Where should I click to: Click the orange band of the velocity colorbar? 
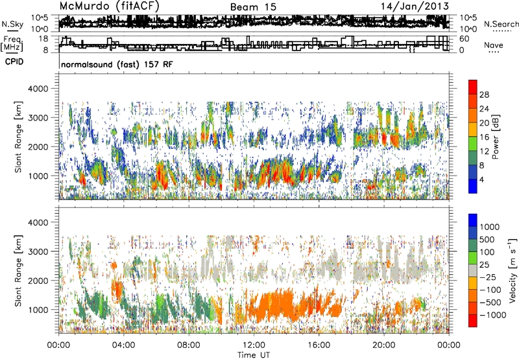coord(473,295)
